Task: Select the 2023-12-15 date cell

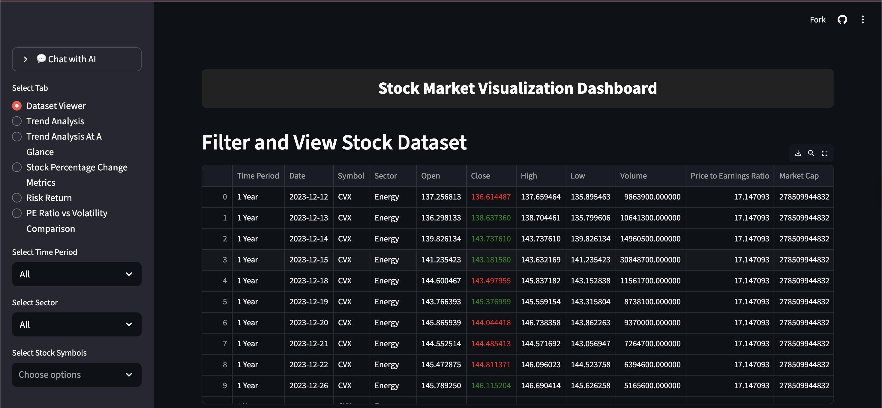Action: 308,260
